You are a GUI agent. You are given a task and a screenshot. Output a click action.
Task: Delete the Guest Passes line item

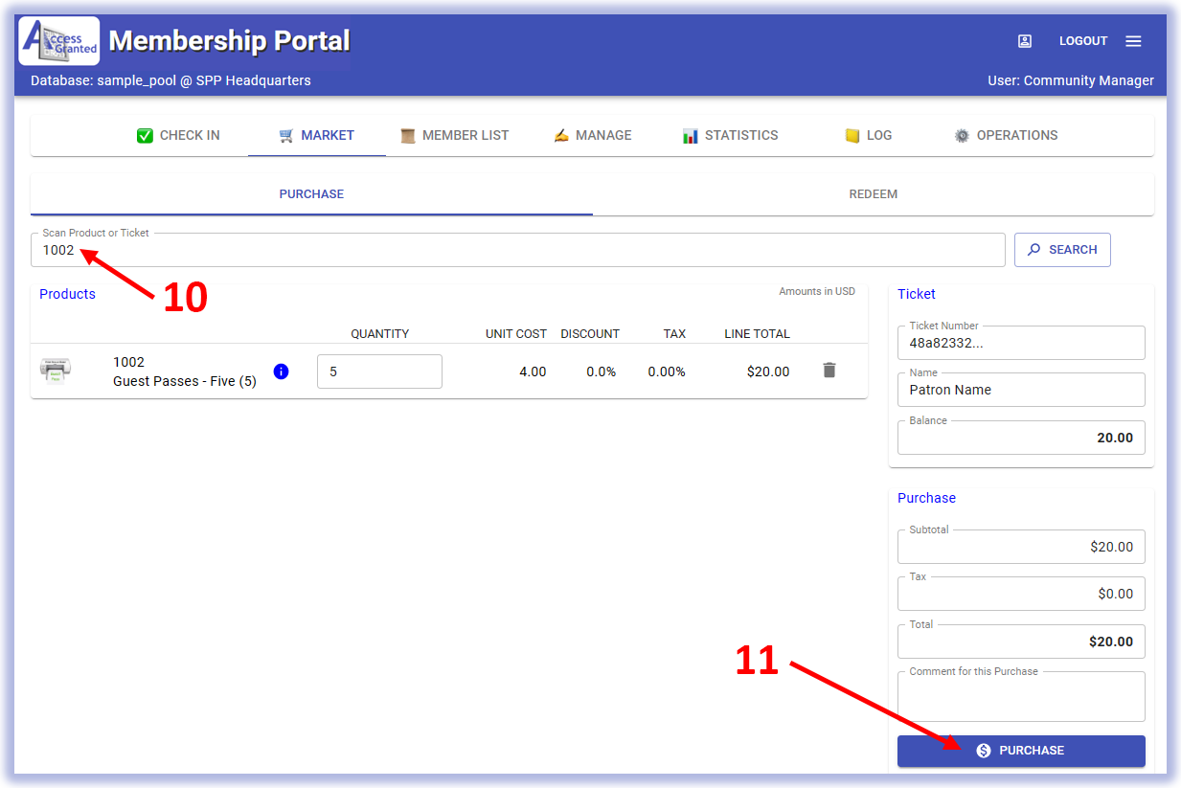point(829,371)
